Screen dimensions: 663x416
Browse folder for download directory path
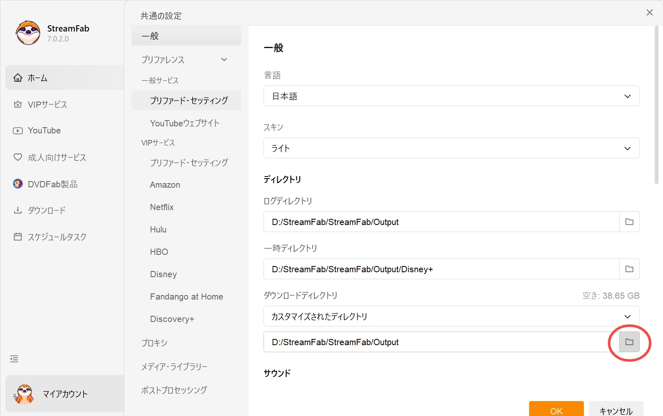(629, 342)
